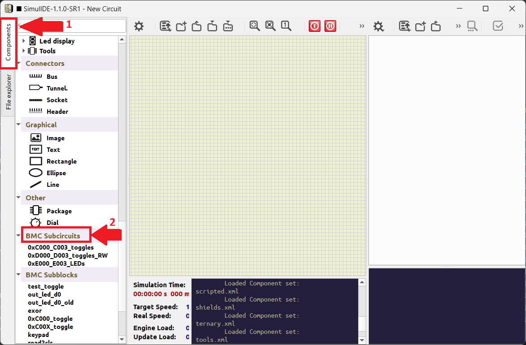Open the simulation settings gear

click(x=139, y=26)
